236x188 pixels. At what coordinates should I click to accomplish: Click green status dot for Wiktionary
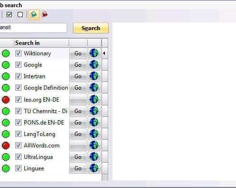click(6, 53)
